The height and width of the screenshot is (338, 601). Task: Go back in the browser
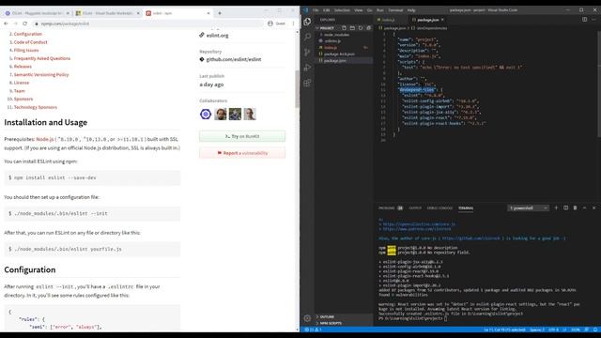[x=6, y=23]
